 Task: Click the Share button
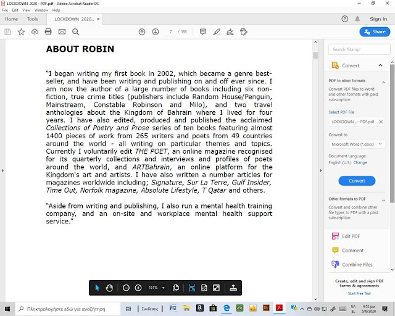click(375, 31)
